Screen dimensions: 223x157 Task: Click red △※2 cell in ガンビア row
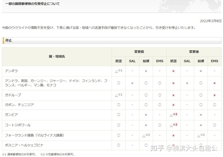click(173, 114)
